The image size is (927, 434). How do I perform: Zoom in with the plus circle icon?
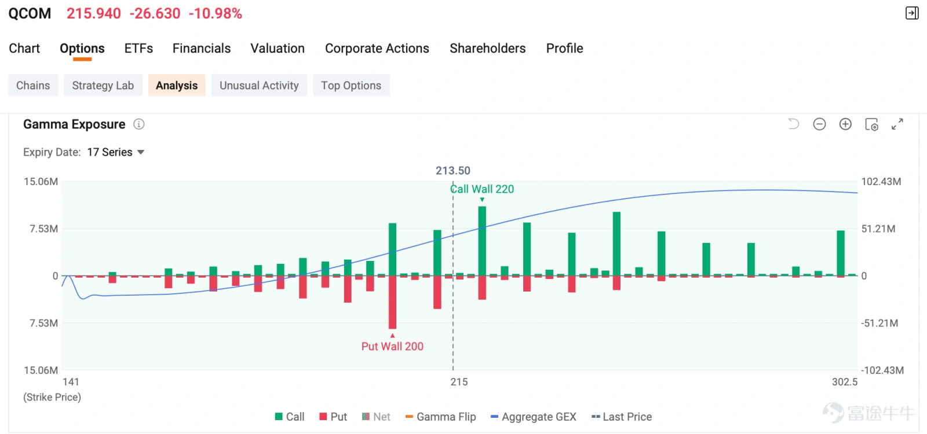click(845, 124)
